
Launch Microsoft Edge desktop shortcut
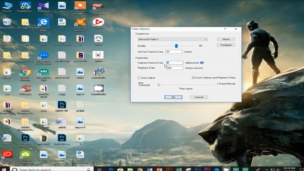point(43,25)
